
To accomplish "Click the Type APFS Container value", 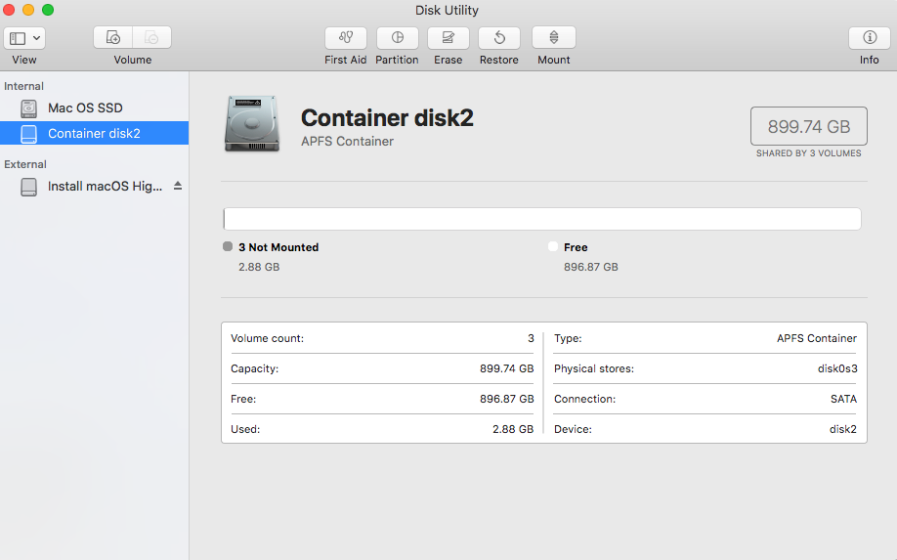I will (816, 338).
